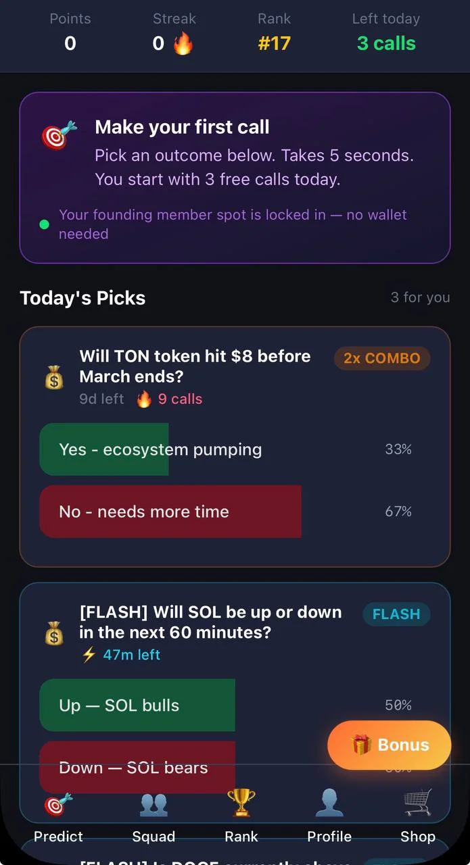Tap the FLASH badge on SOL card
The height and width of the screenshot is (865, 470).
click(396, 614)
